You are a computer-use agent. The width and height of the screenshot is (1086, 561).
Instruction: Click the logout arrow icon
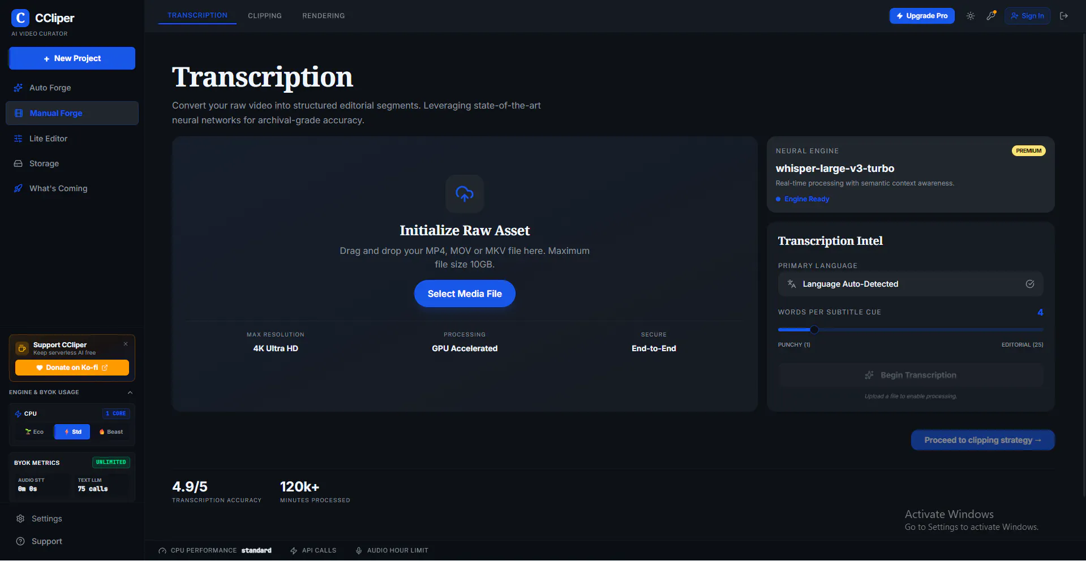pos(1064,16)
